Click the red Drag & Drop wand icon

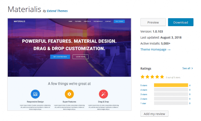point(103,94)
